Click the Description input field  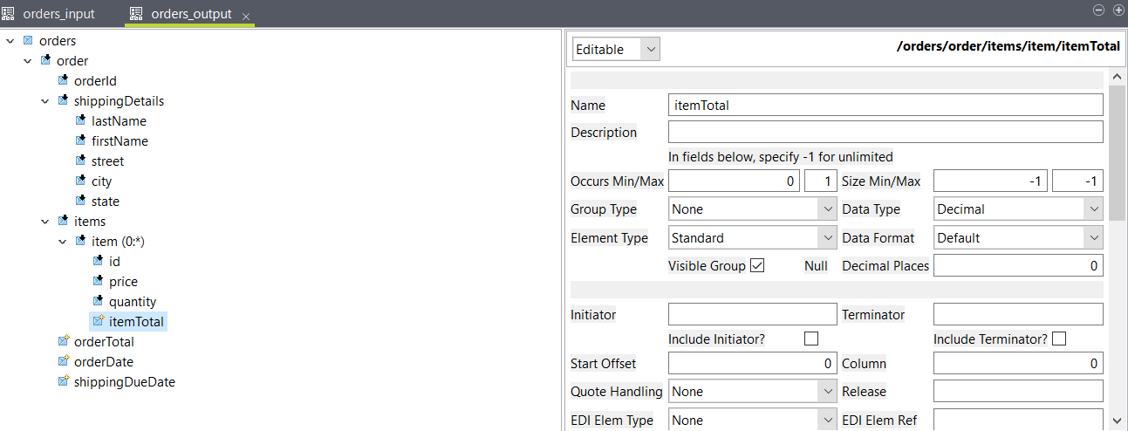(x=885, y=133)
